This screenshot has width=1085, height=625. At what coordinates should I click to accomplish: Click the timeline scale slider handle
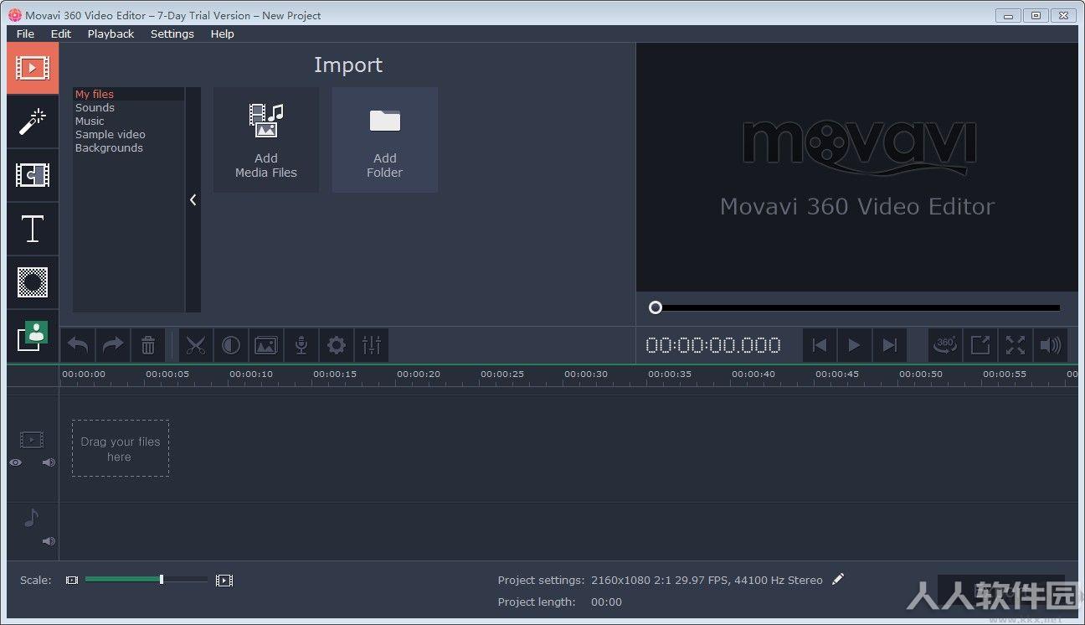(x=162, y=579)
